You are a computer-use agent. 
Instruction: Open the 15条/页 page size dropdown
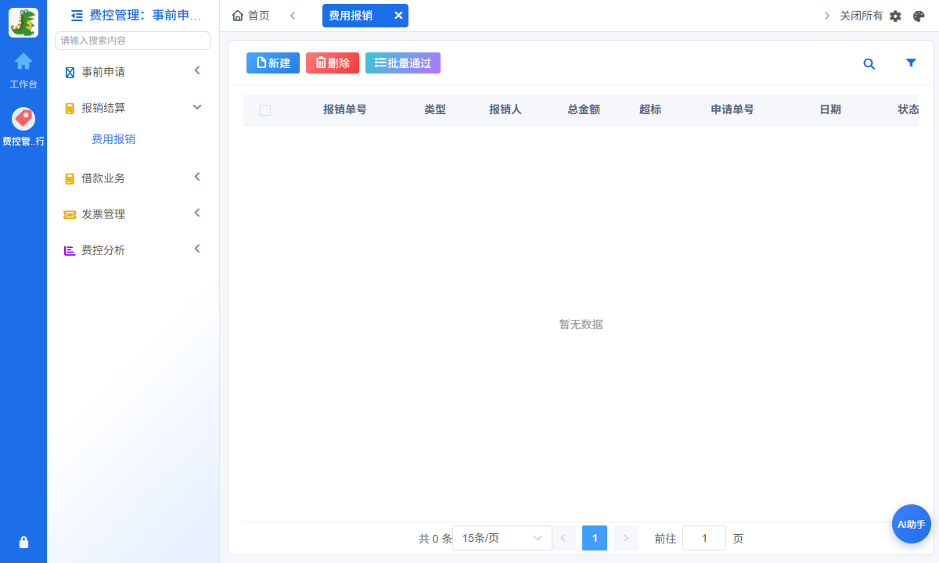[x=502, y=538]
